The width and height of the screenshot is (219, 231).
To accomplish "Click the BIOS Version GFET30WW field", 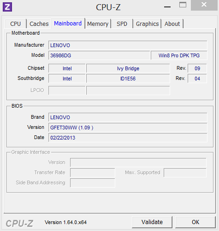I will coord(128,128).
